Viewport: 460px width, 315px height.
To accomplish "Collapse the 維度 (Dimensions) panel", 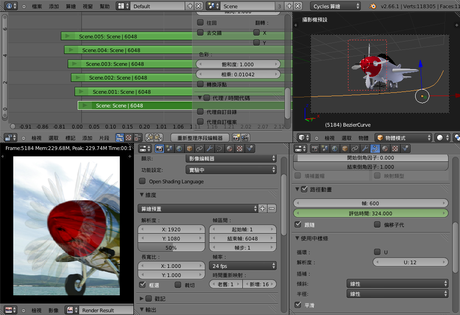I will coord(142,195).
